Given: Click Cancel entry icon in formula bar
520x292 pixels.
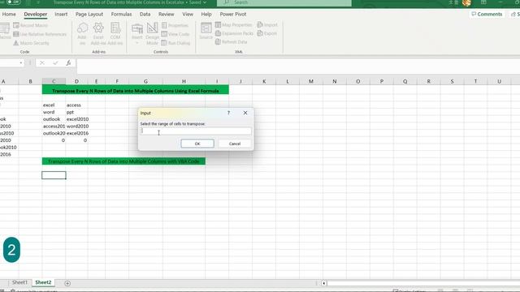Looking at the screenshot, I should coord(42,63).
